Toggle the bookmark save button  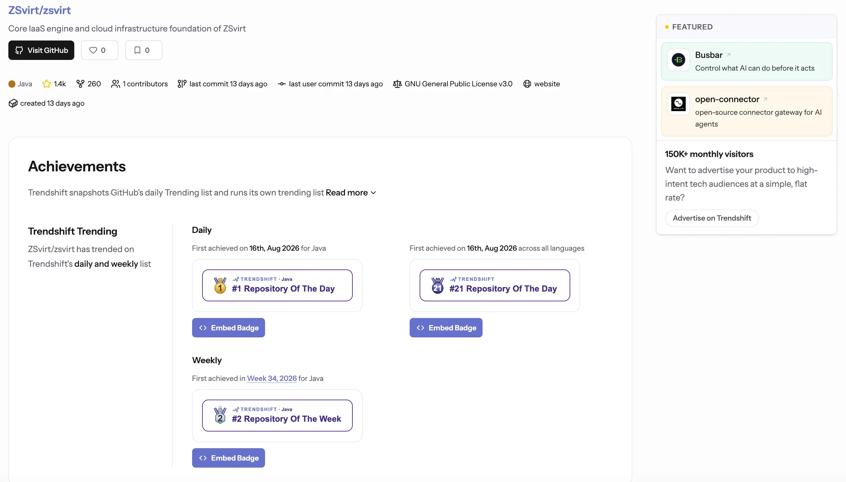tap(144, 50)
